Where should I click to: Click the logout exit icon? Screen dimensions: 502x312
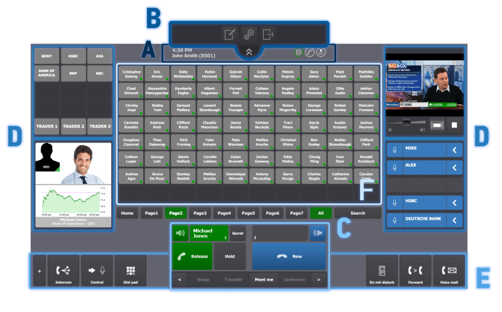pyautogui.click(x=268, y=35)
